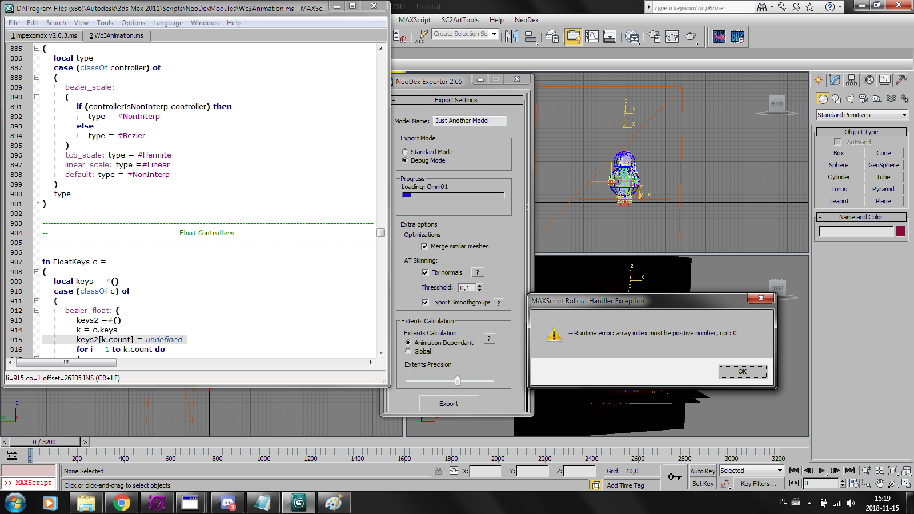This screenshot has height=514, width=914.
Task: Open the Schematic View toolbar icon
Action: pyautogui.click(x=610, y=37)
